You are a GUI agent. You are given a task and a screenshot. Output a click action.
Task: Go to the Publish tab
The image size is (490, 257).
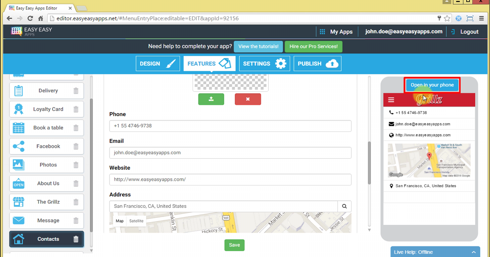pos(317,64)
